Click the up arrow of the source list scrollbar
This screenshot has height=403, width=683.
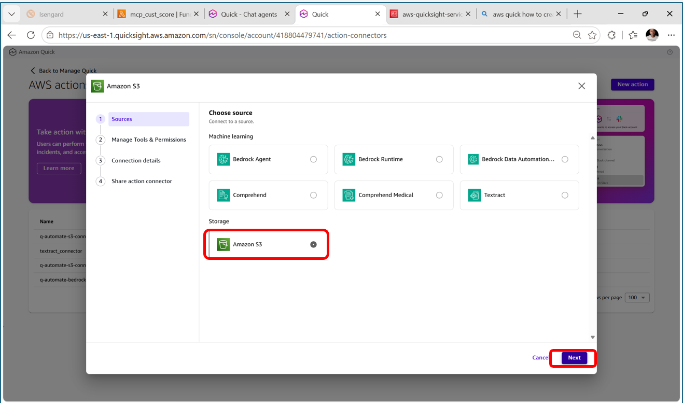(592, 138)
